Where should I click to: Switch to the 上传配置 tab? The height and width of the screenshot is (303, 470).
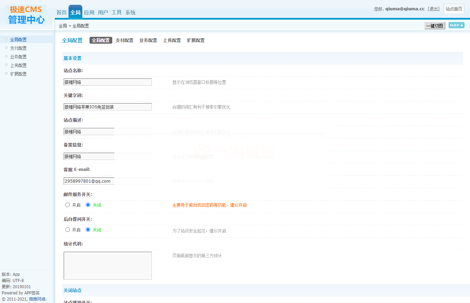coord(172,40)
